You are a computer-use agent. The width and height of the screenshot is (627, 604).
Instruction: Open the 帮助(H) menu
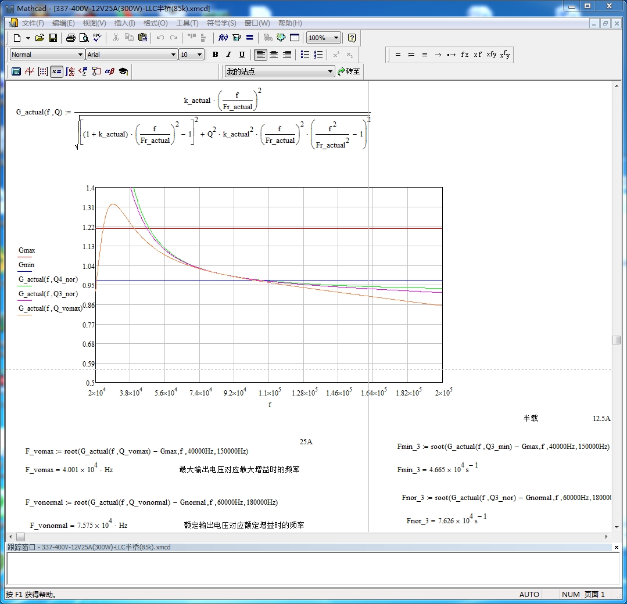[x=290, y=23]
